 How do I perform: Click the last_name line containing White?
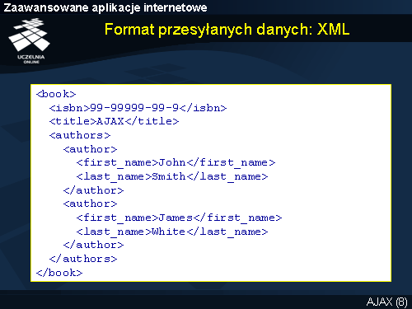[172, 232]
